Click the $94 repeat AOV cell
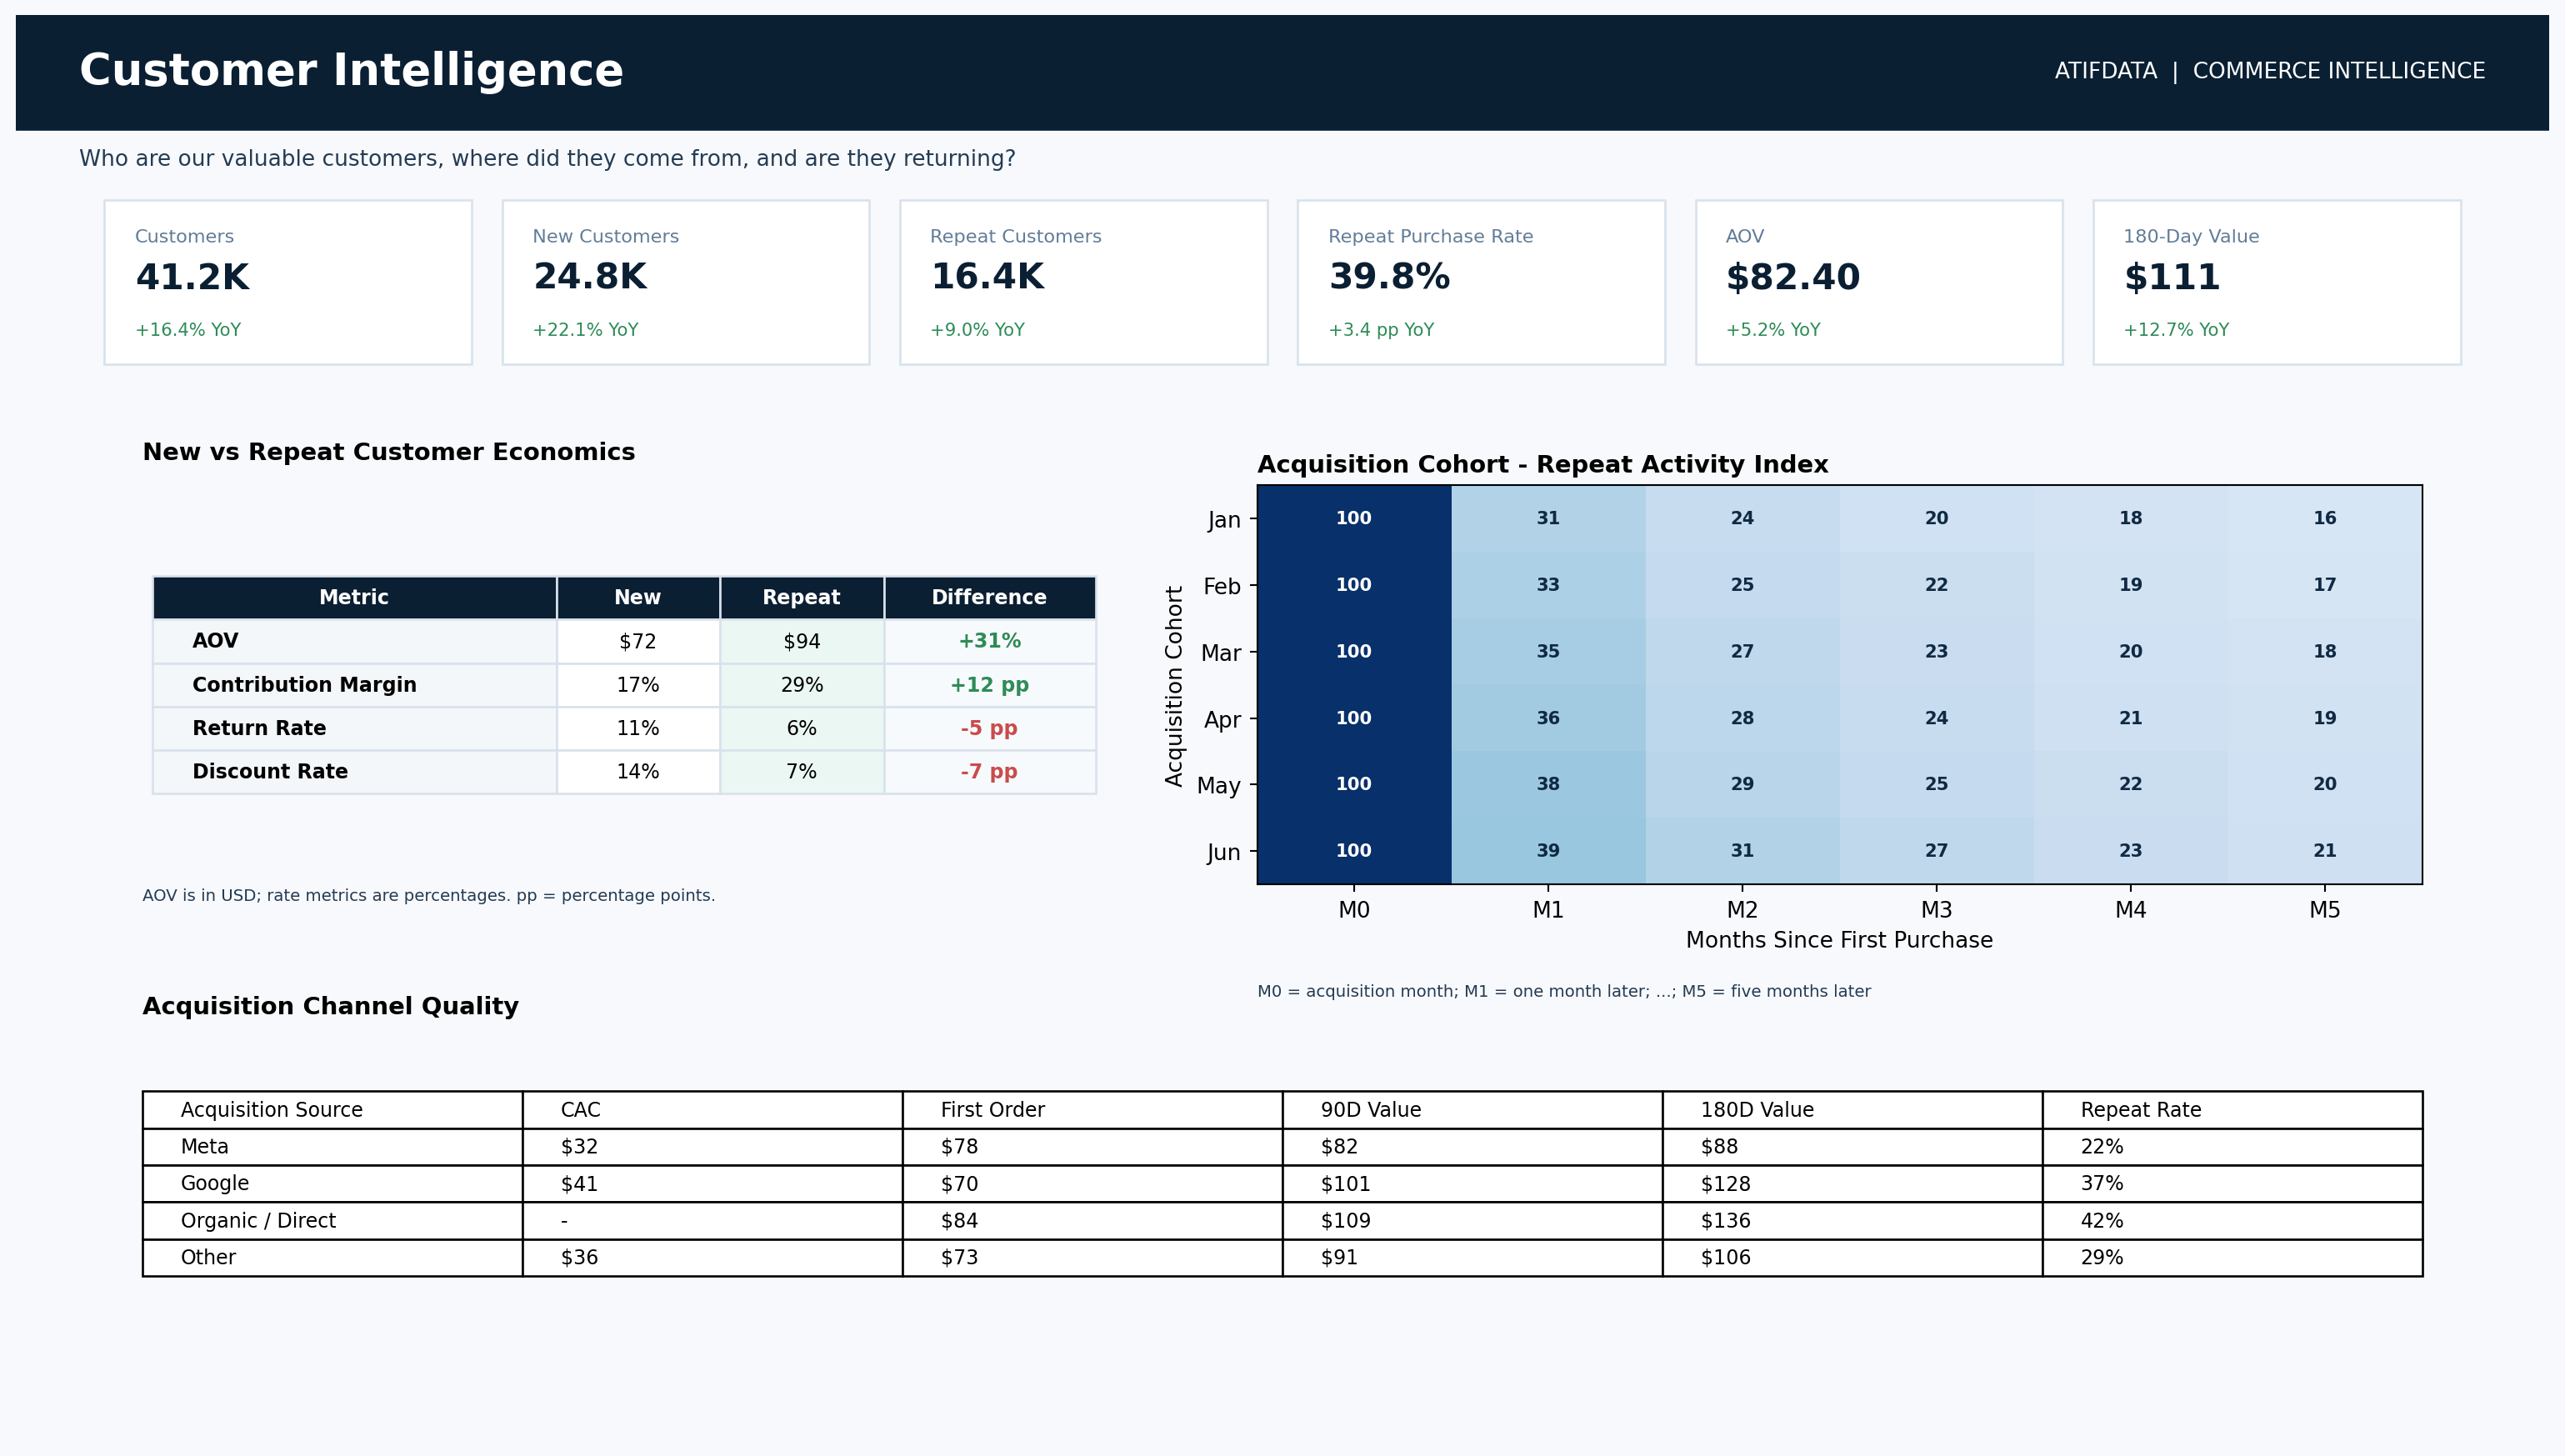The height and width of the screenshot is (1456, 2565). point(802,641)
